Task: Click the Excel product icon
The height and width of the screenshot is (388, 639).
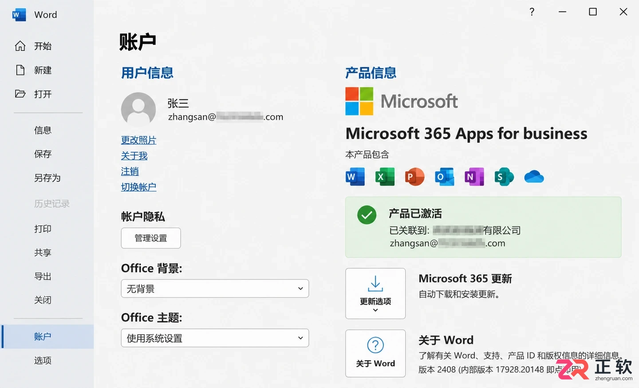Action: 385,177
